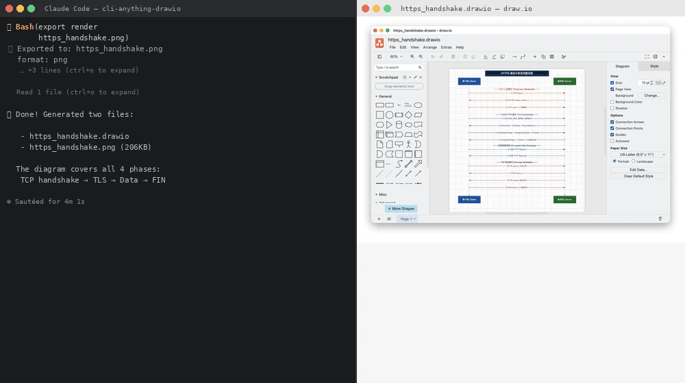
Task: Enable the Background Color checkbox
Action: [x=612, y=102]
